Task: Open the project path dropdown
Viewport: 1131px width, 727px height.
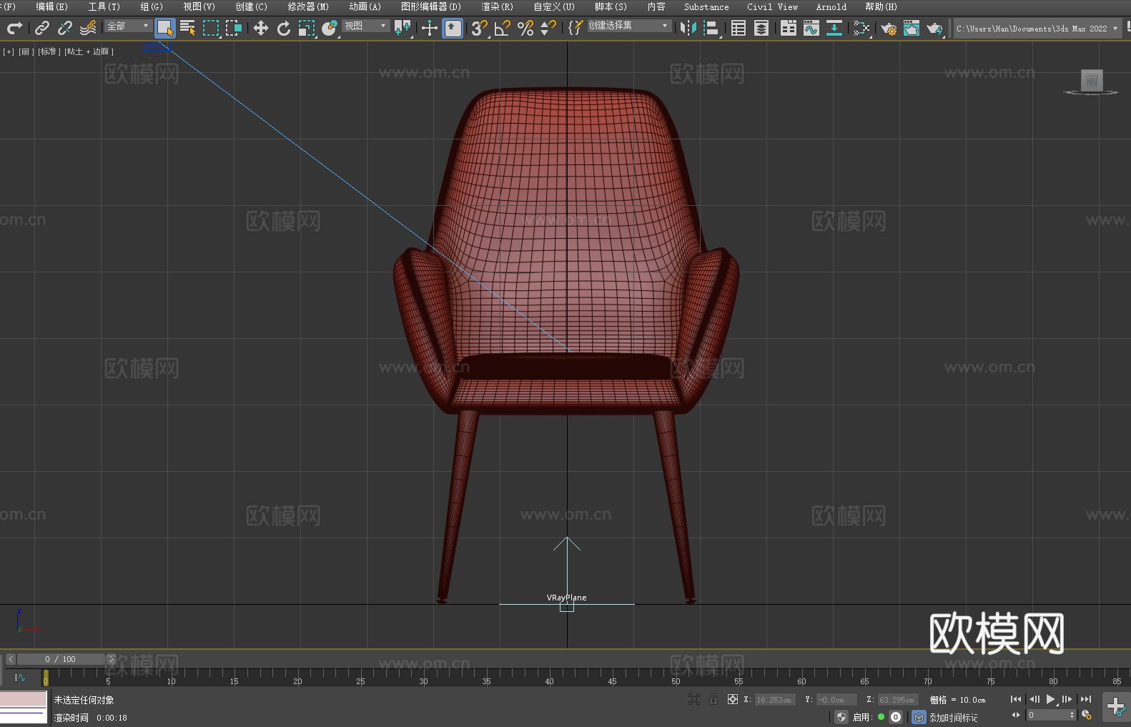Action: tap(1037, 29)
